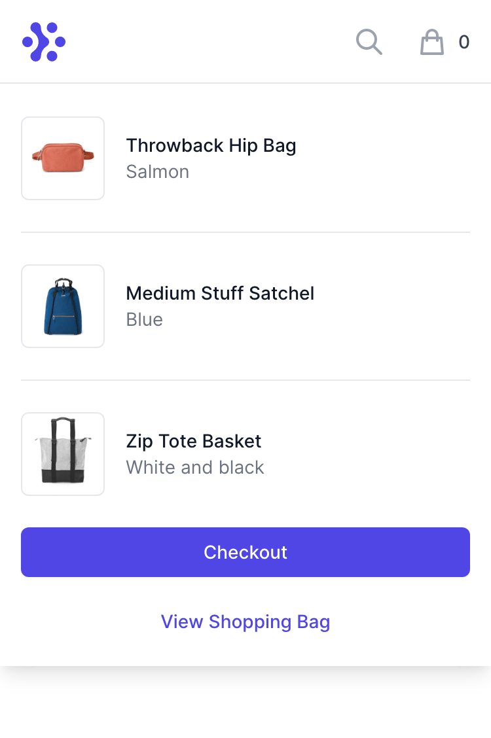This screenshot has width=491, height=738.
Task: Click the Salmon color label
Action: tap(158, 172)
